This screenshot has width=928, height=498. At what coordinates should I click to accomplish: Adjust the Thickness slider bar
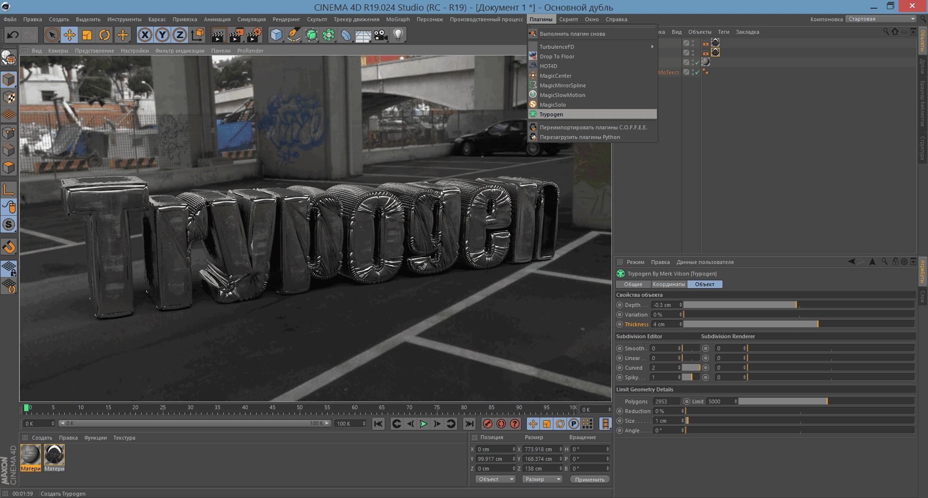pos(798,324)
